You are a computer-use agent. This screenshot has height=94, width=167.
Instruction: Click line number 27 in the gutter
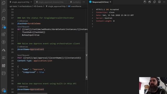point(12,58)
